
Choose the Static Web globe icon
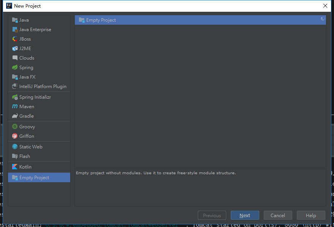pos(15,147)
